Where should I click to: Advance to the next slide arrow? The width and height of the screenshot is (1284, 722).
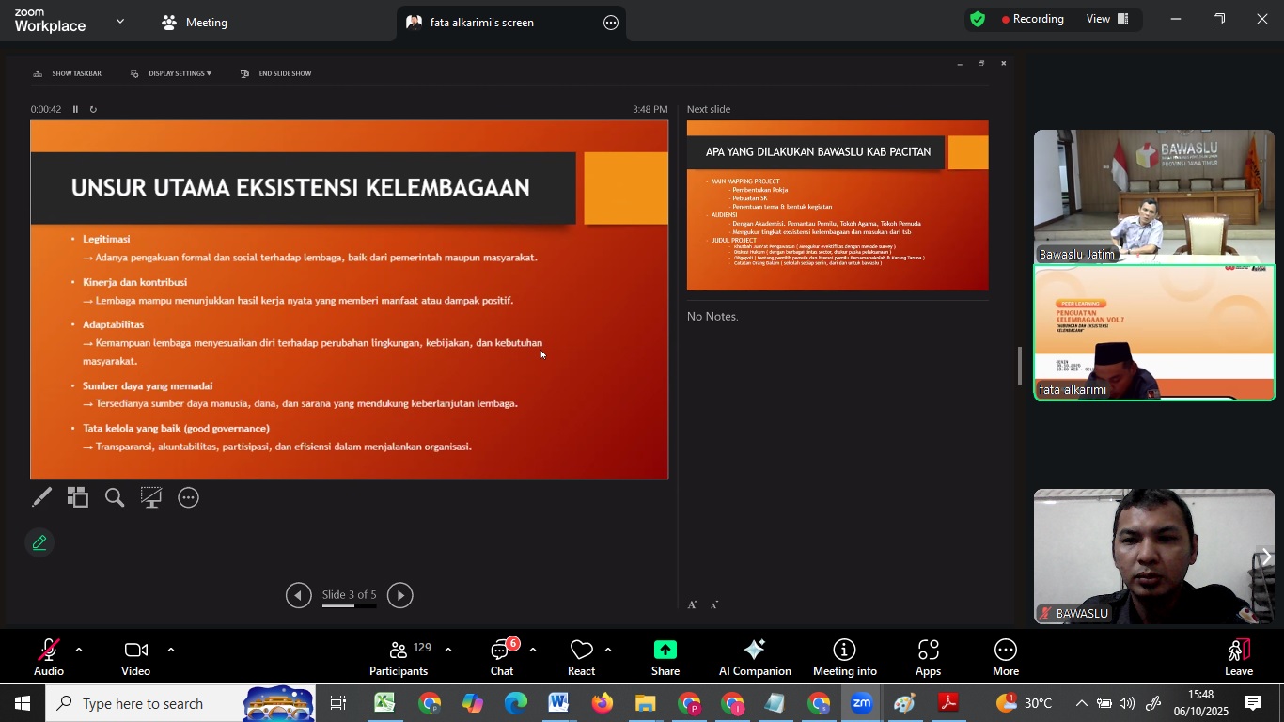(x=400, y=595)
